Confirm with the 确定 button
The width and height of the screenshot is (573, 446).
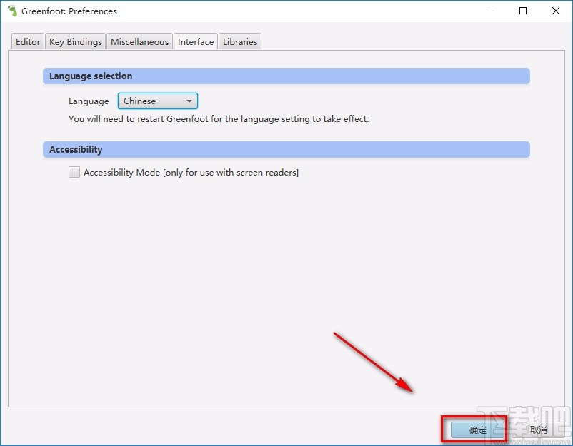477,430
